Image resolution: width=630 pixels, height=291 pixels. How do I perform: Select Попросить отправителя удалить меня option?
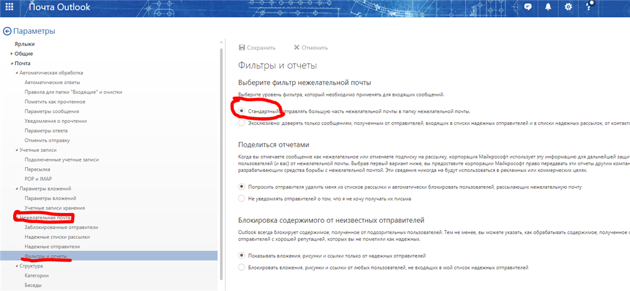point(241,187)
